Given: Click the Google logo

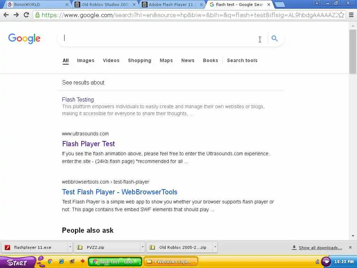Looking at the screenshot, I should [x=24, y=38].
